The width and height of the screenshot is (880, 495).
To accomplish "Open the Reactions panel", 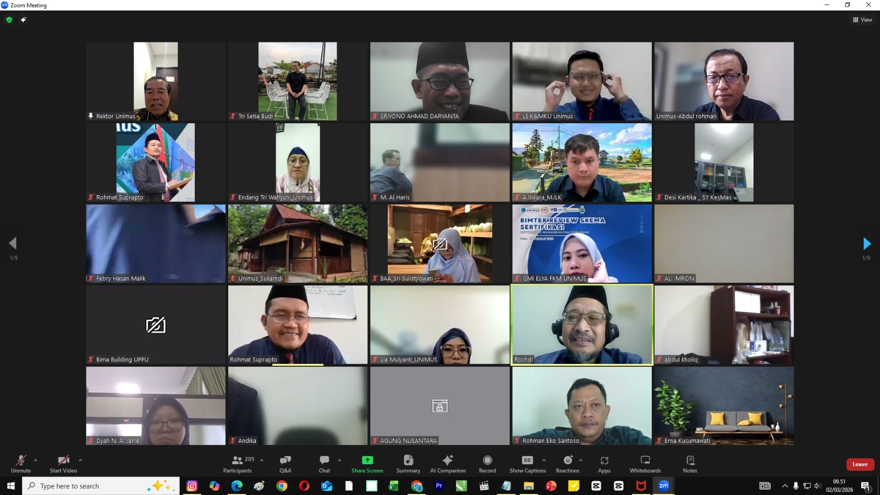I will click(567, 464).
